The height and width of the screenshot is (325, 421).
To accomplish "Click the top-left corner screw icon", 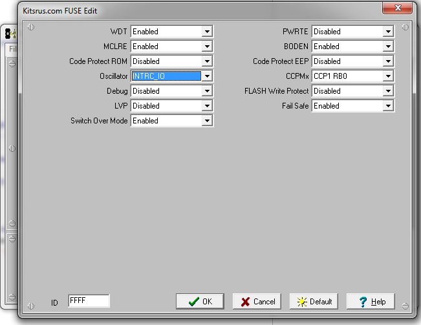I will [x=30, y=27].
